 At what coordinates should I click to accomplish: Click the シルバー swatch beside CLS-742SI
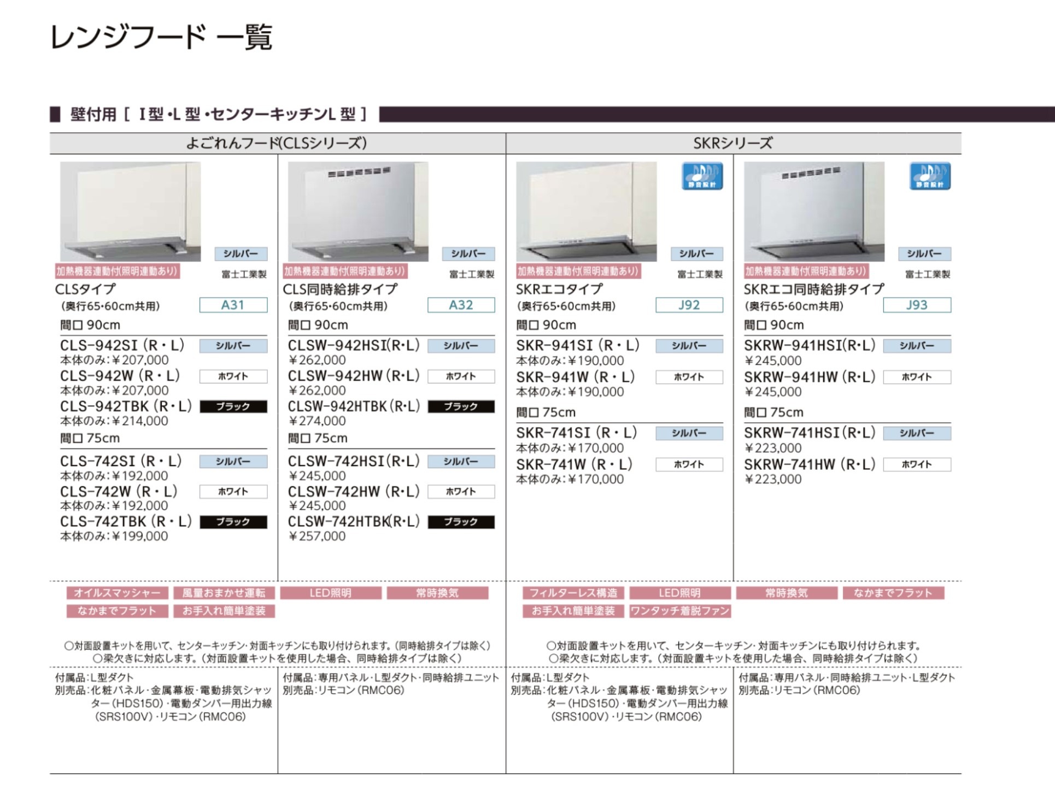[x=233, y=461]
